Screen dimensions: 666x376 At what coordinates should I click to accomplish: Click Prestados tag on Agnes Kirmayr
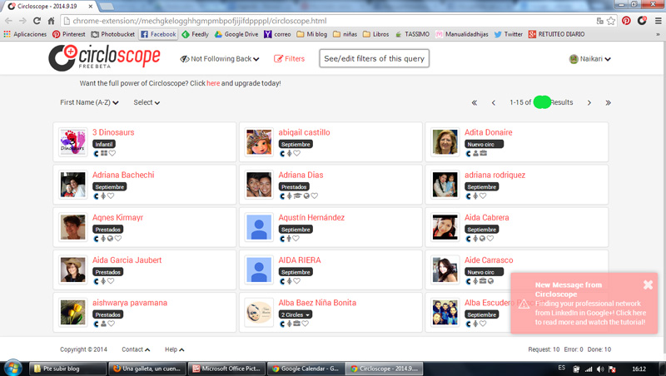point(108,229)
